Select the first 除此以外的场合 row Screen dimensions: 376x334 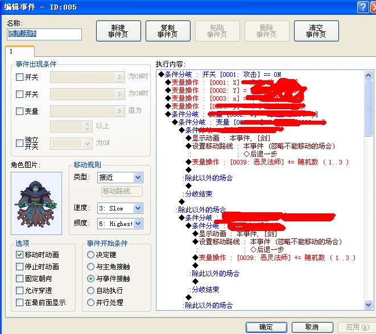coord(208,178)
